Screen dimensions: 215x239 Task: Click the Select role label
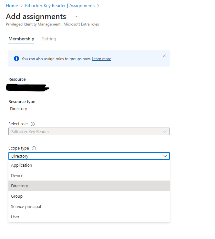pos(18,124)
